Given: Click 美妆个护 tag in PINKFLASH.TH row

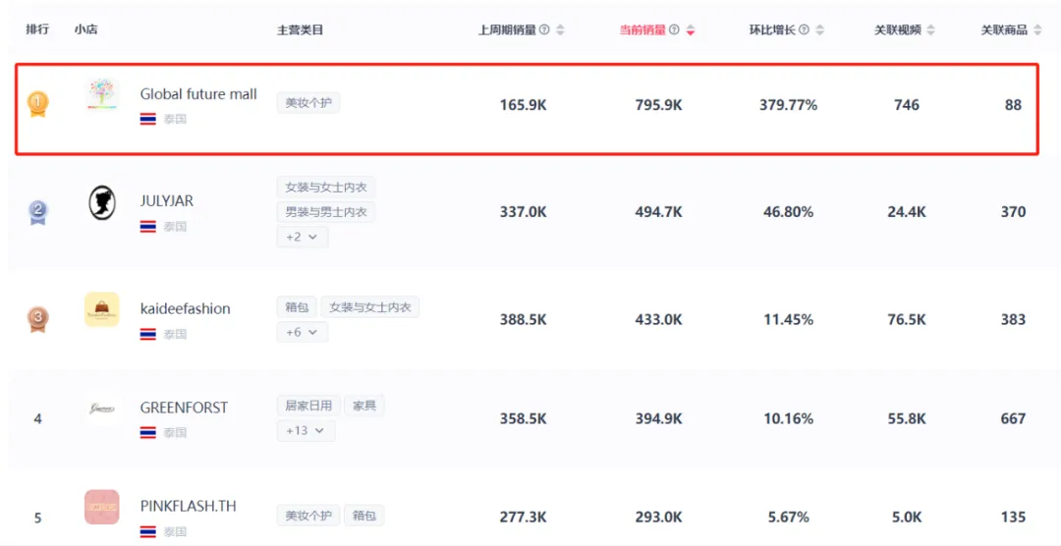Looking at the screenshot, I should point(307,516).
